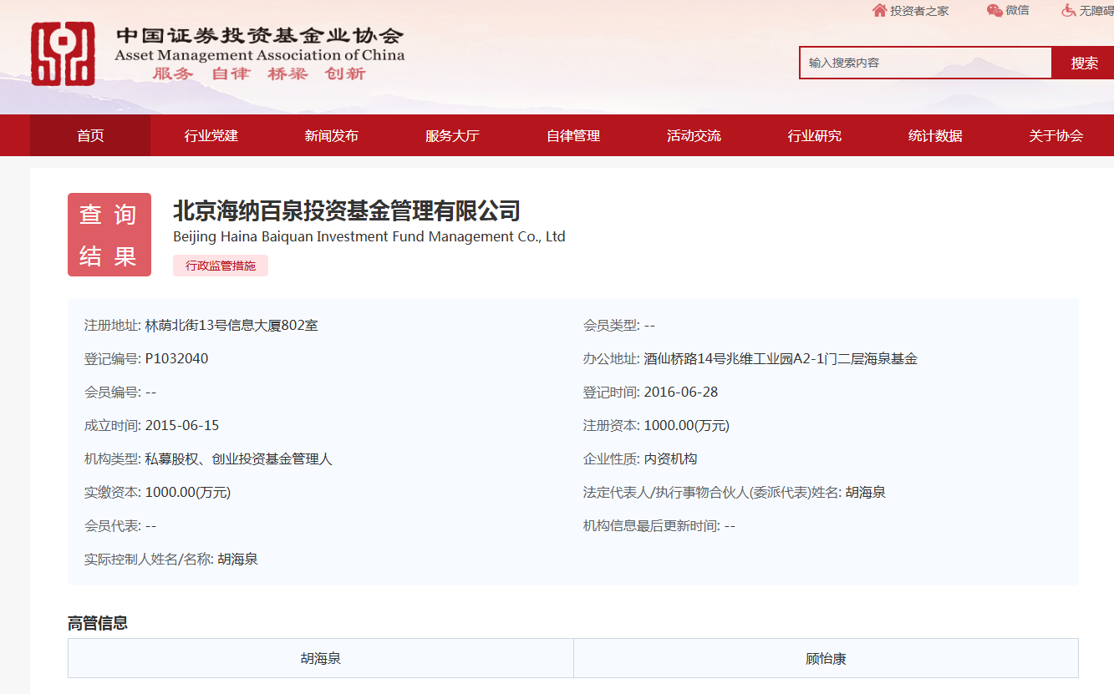Screen dimensions: 1114x694
Task: Click executive name 胡海泉 in table
Action: [321, 659]
